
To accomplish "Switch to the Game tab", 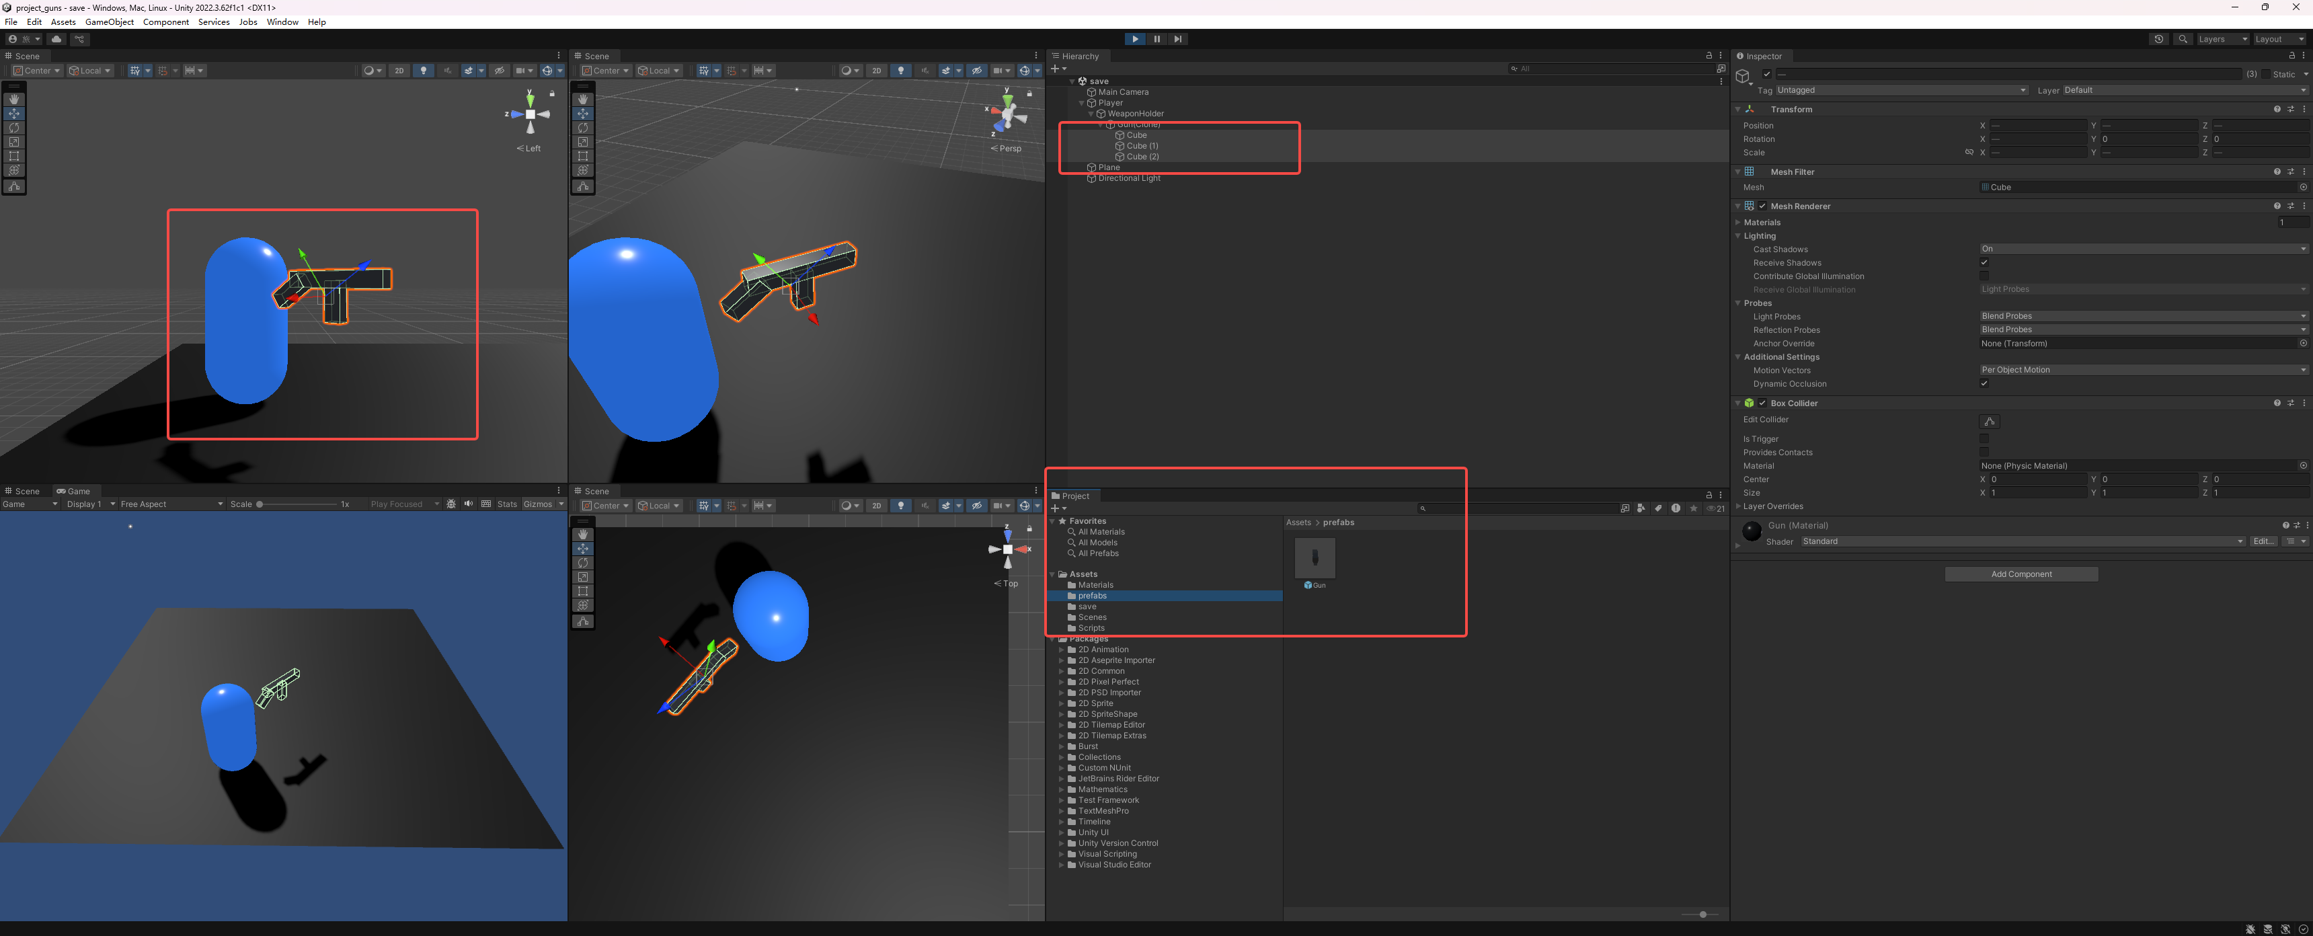I will (74, 490).
